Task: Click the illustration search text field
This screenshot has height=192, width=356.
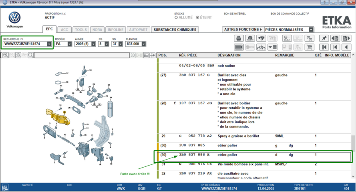Action: (x=82, y=55)
